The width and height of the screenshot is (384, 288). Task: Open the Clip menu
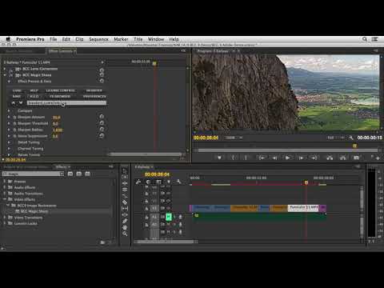point(79,39)
